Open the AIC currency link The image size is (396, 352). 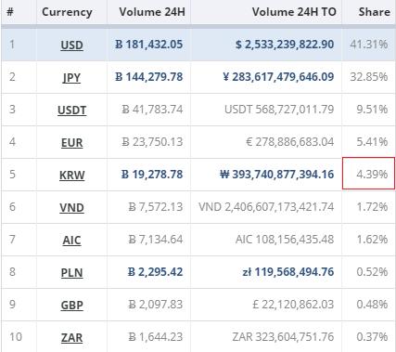pos(71,241)
